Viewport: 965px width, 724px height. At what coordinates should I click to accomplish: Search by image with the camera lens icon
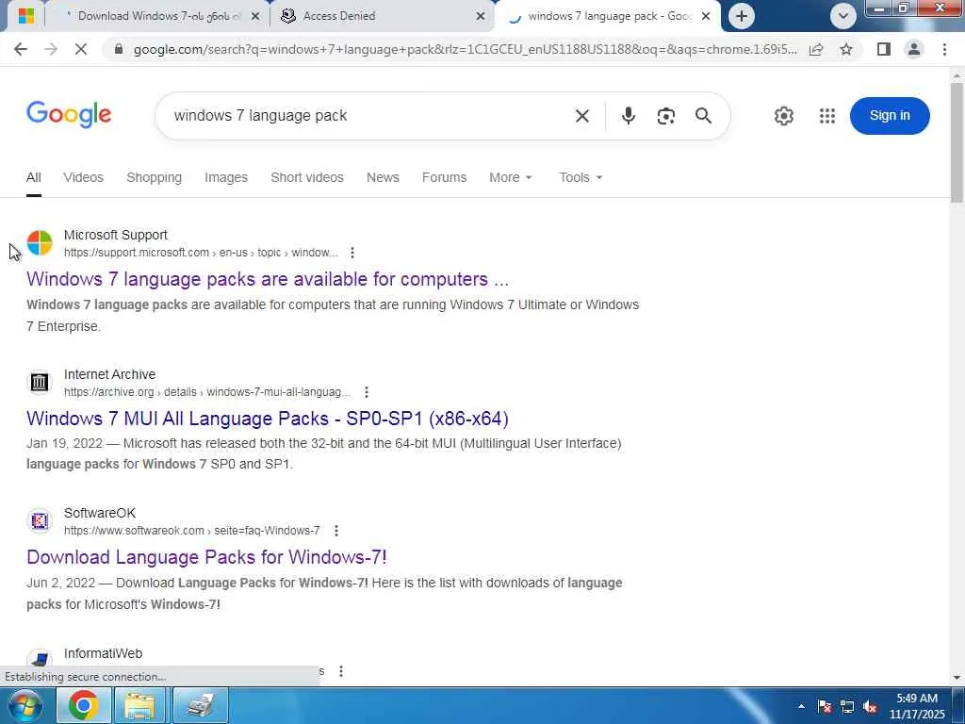(666, 116)
